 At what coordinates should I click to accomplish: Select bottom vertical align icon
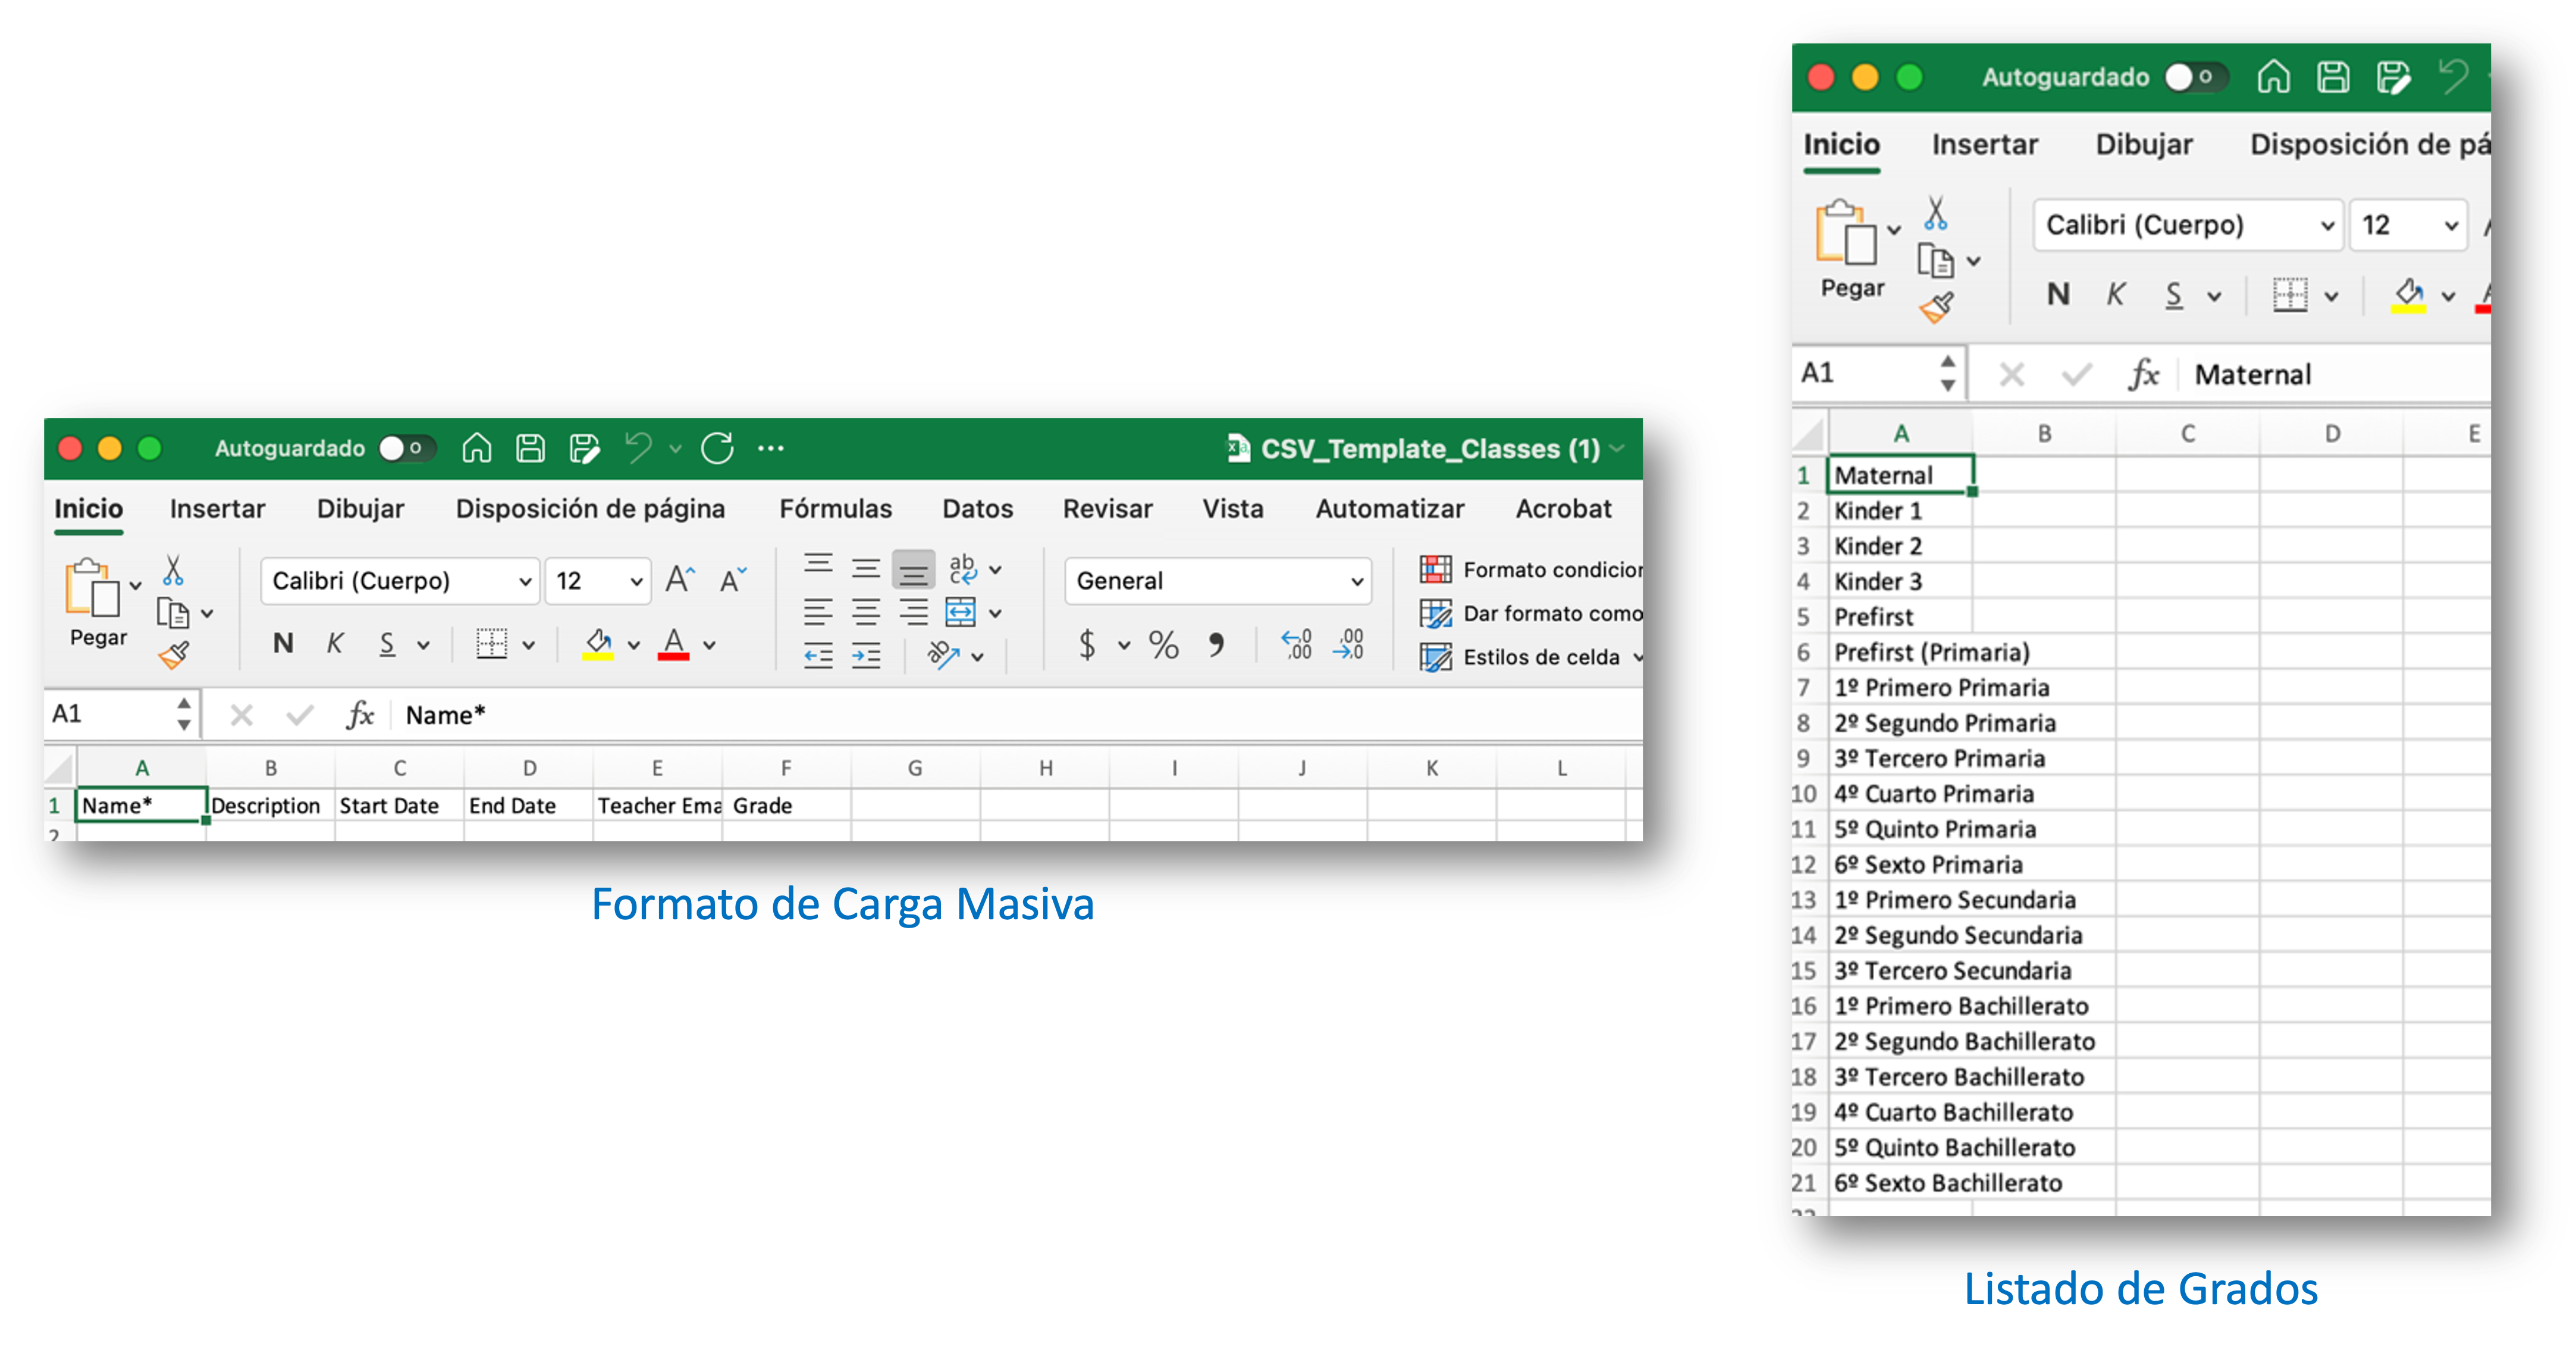pos(913,570)
